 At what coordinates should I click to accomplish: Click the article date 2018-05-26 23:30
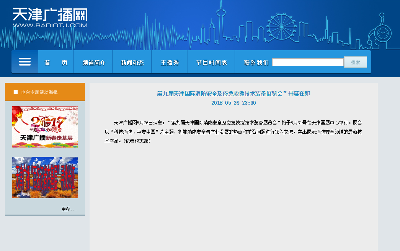[233, 103]
